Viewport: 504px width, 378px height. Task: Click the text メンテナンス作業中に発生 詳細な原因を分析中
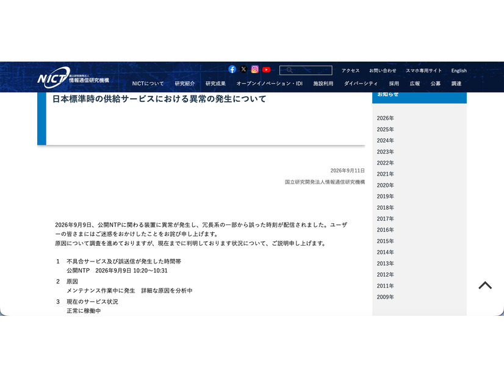(129, 291)
